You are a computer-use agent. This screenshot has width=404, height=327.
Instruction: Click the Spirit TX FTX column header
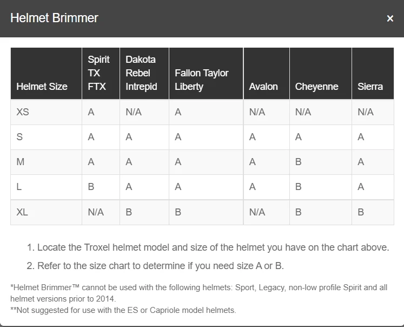coord(98,73)
